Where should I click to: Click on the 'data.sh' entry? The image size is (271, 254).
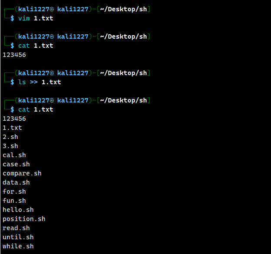(x=16, y=182)
